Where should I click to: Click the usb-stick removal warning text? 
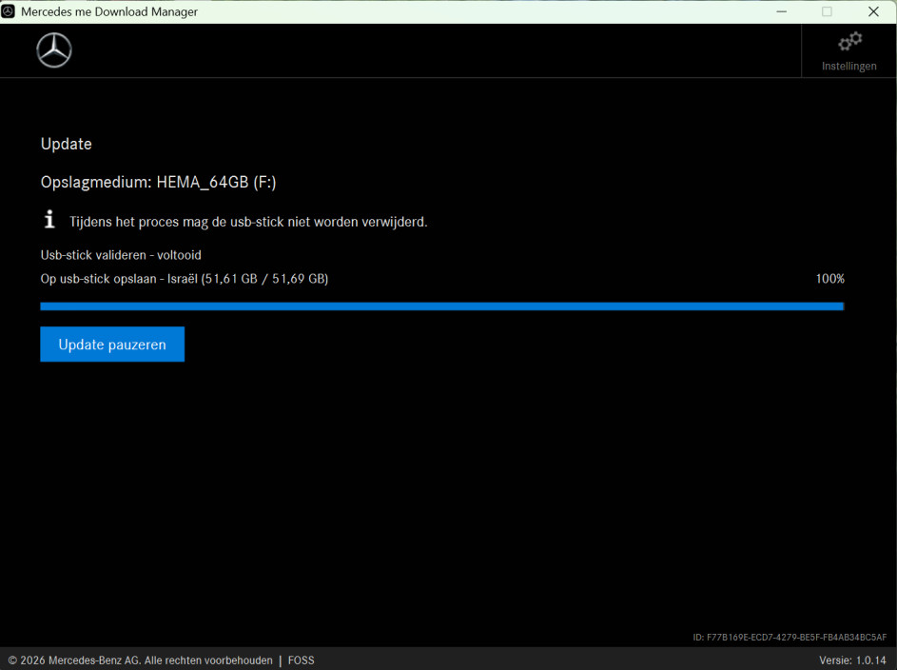248,222
